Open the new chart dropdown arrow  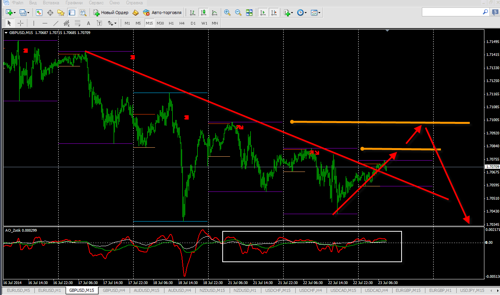coord(15,13)
